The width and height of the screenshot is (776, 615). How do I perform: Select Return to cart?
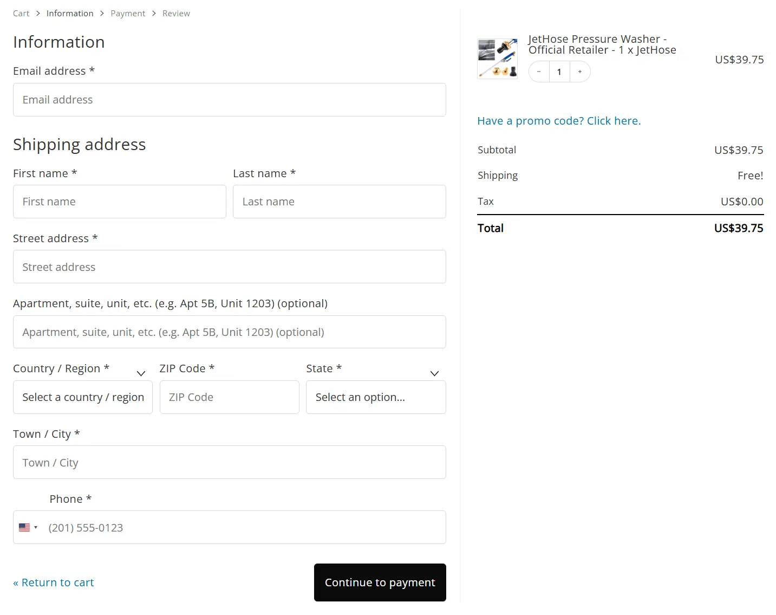(x=53, y=582)
